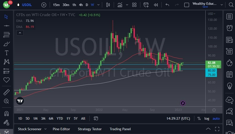The width and height of the screenshot is (235, 134).
Task: Open the Hotlists flame panel
Action: (x=229, y=63)
